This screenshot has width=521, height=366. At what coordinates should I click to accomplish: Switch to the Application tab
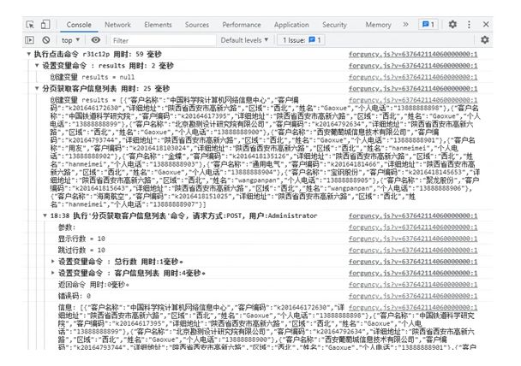point(291,25)
